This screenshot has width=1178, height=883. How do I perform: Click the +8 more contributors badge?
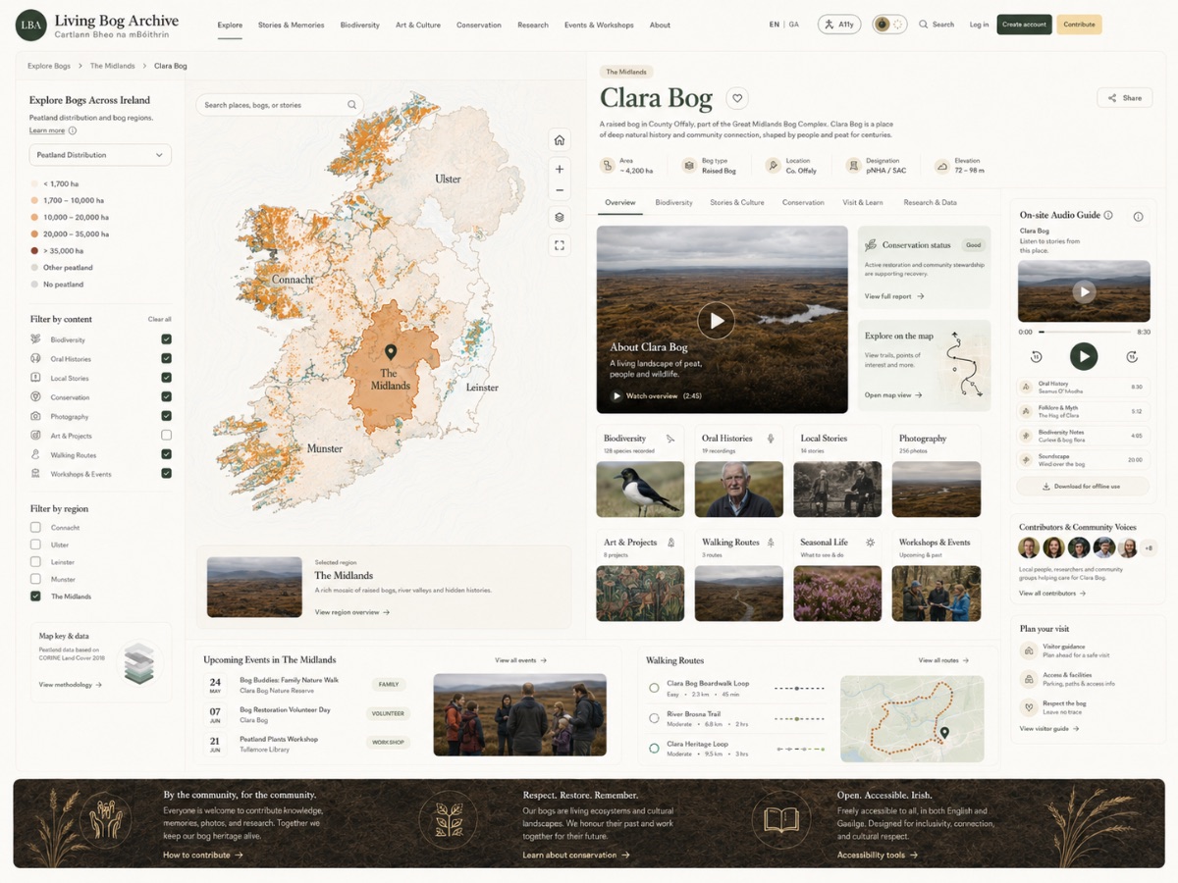coord(1149,547)
